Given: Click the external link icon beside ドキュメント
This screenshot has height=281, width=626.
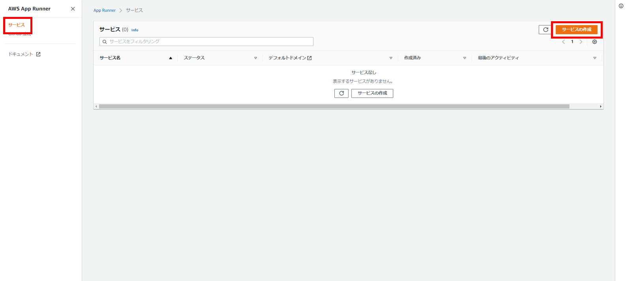Looking at the screenshot, I should [x=38, y=54].
